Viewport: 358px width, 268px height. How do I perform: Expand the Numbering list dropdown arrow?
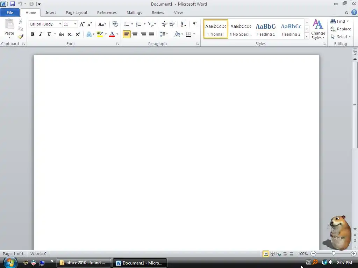pos(144,24)
